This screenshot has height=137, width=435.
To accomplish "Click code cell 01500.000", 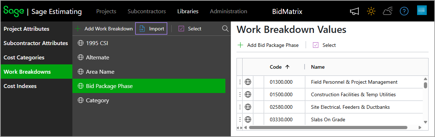I will pos(285,94).
